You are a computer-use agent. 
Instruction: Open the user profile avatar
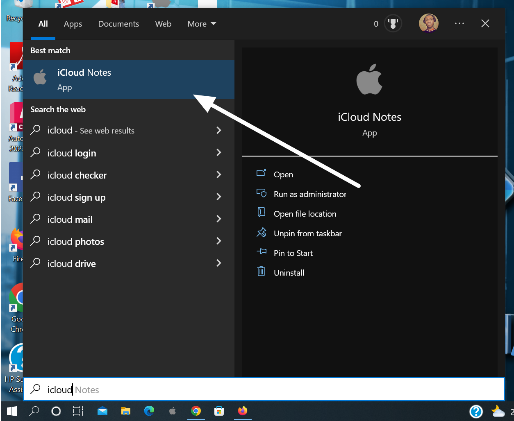(429, 23)
